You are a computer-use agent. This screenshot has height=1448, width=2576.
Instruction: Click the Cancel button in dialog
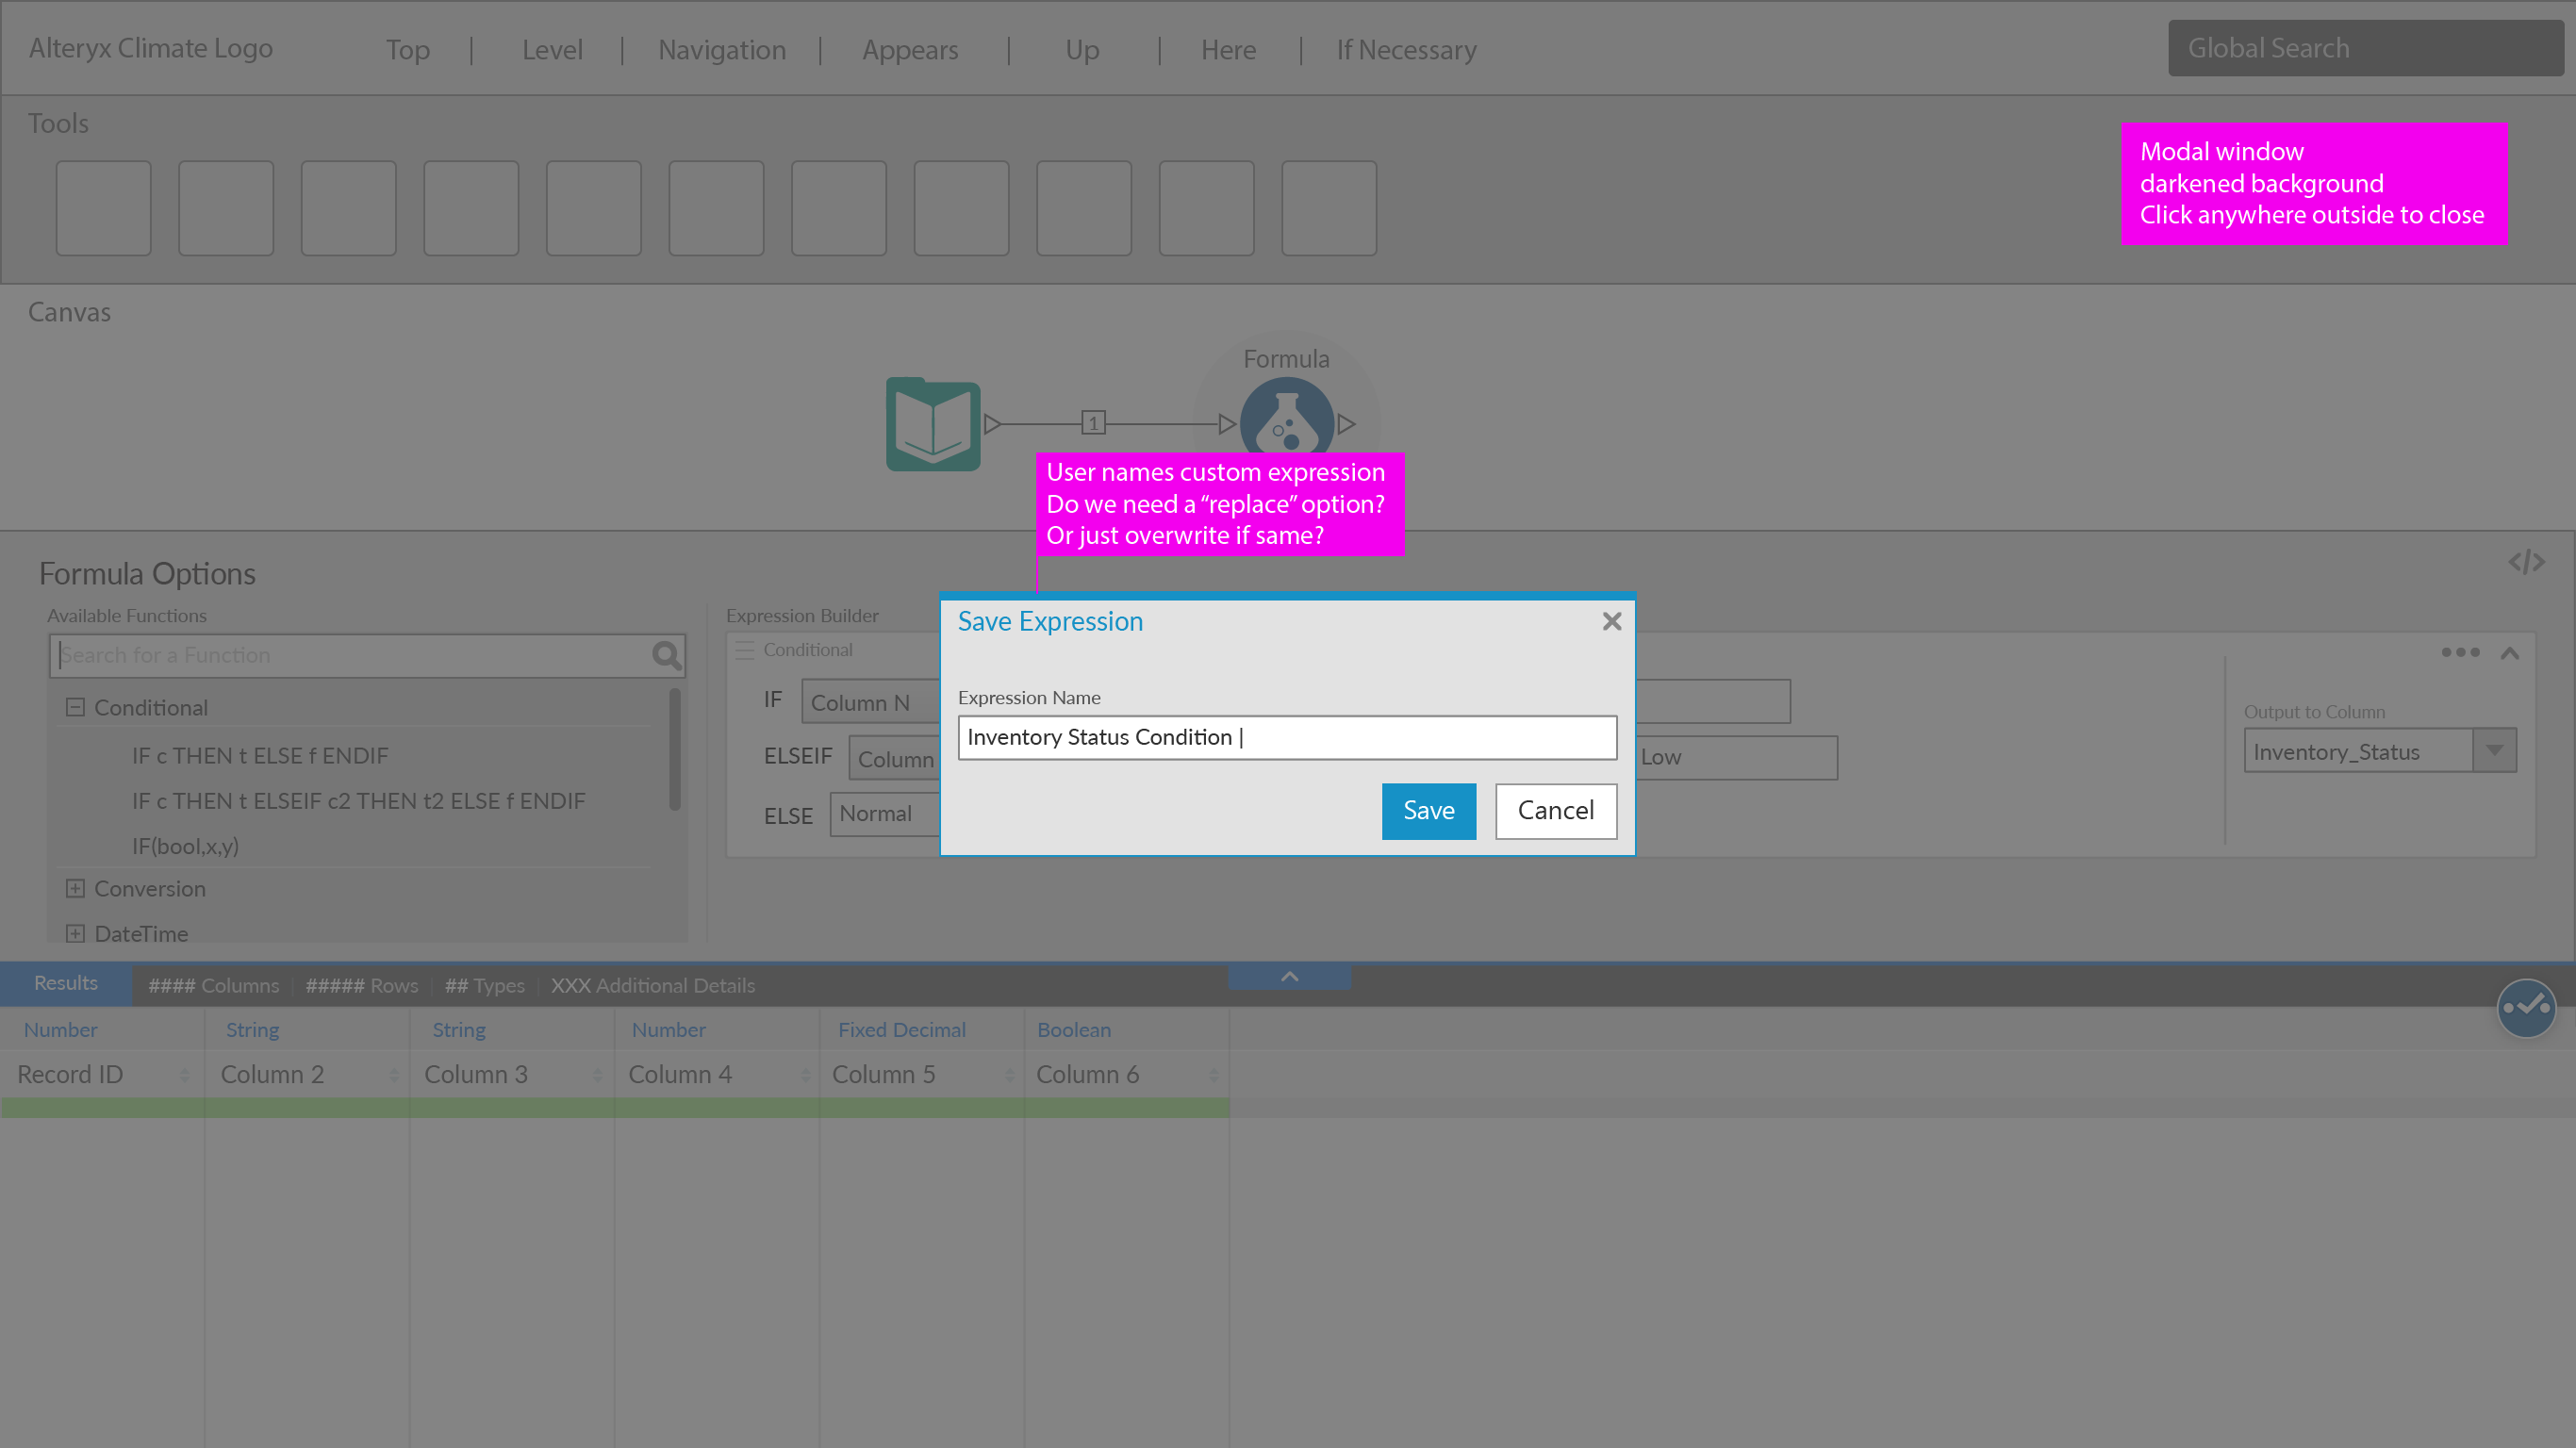point(1555,810)
